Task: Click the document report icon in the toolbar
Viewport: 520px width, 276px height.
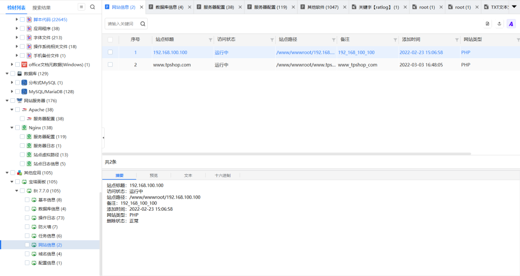Action: click(x=487, y=24)
